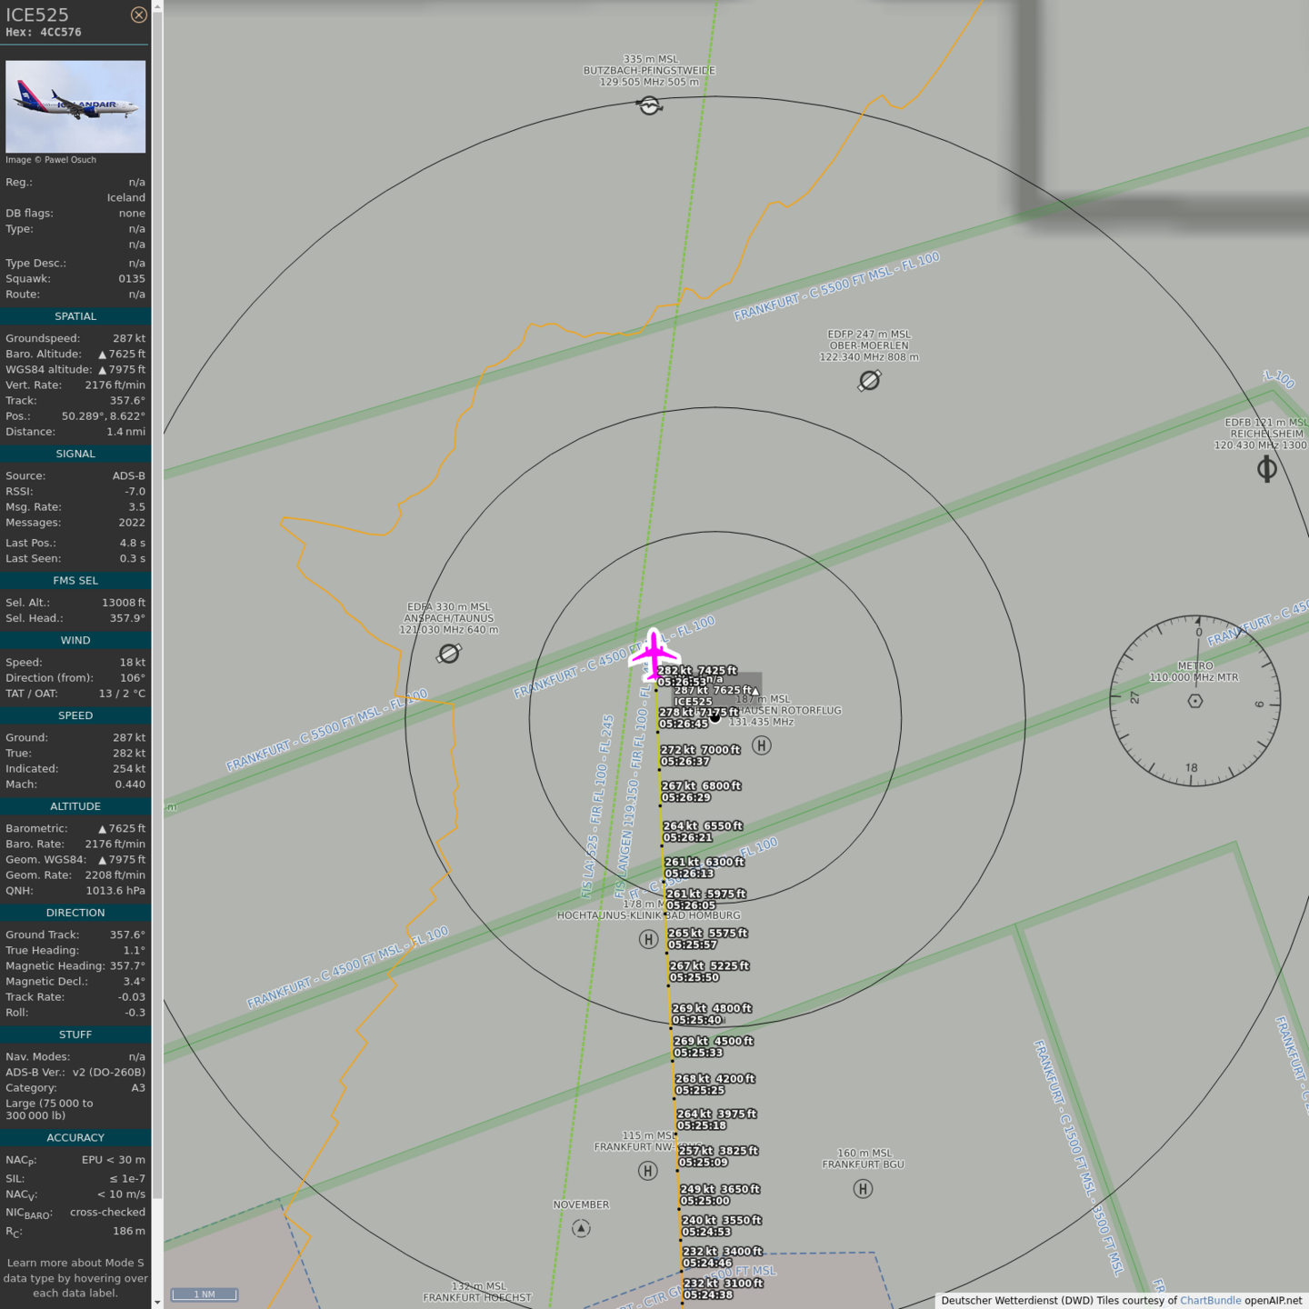Close the ICE525 aircraft info panel
The width and height of the screenshot is (1309, 1309).
[x=138, y=15]
